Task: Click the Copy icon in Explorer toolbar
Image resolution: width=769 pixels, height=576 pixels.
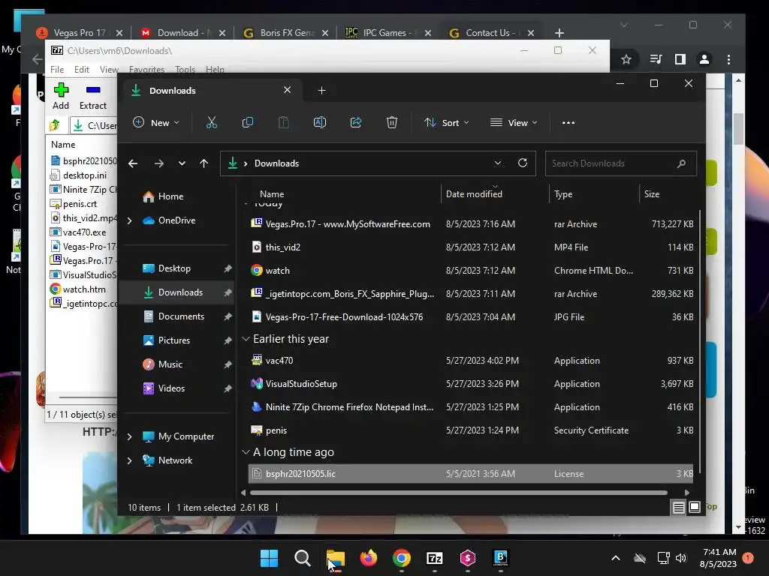Action: point(248,122)
